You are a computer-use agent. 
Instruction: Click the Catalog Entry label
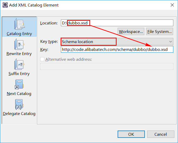pyautogui.click(x=19, y=34)
